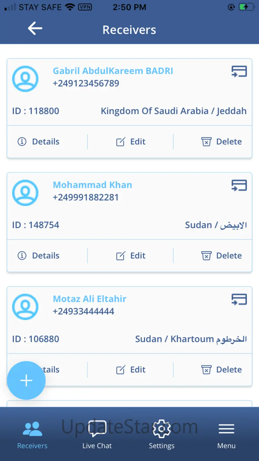Tap the transfer card icon for Gabril AbdulKareem BADRI
Screen dimensions: 259x461
(x=239, y=71)
